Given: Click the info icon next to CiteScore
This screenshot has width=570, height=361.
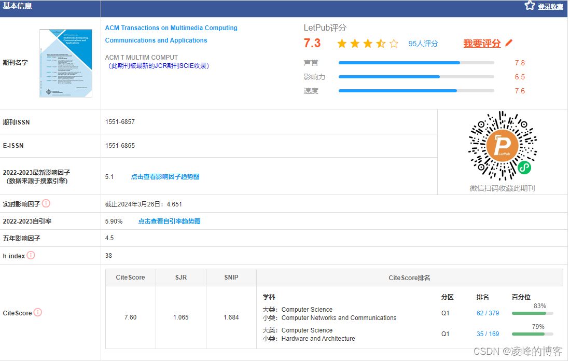Looking at the screenshot, I should click(x=38, y=312).
